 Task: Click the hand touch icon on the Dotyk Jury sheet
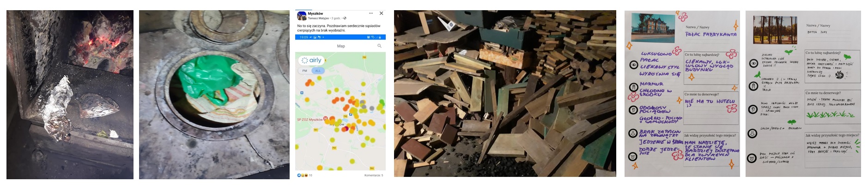click(x=753, y=85)
